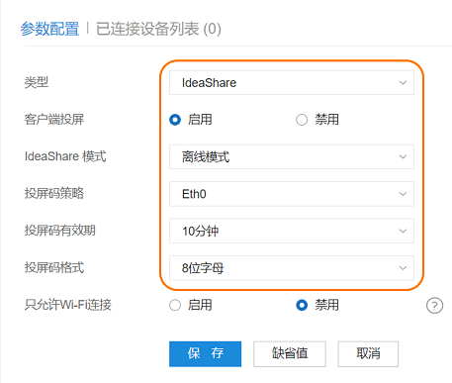Click the 投屏码有效期 label
Viewport: 452px width, 383px height.
pos(60,231)
